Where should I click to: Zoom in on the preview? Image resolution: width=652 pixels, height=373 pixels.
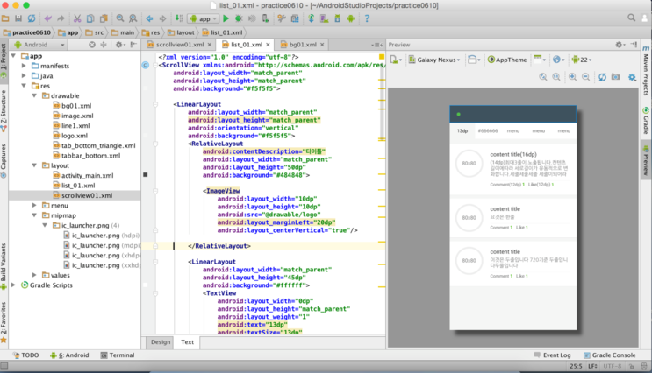572,77
